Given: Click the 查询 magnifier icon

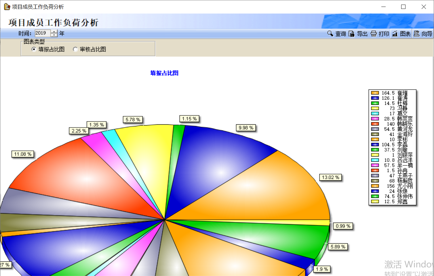Looking at the screenshot, I should [x=330, y=34].
